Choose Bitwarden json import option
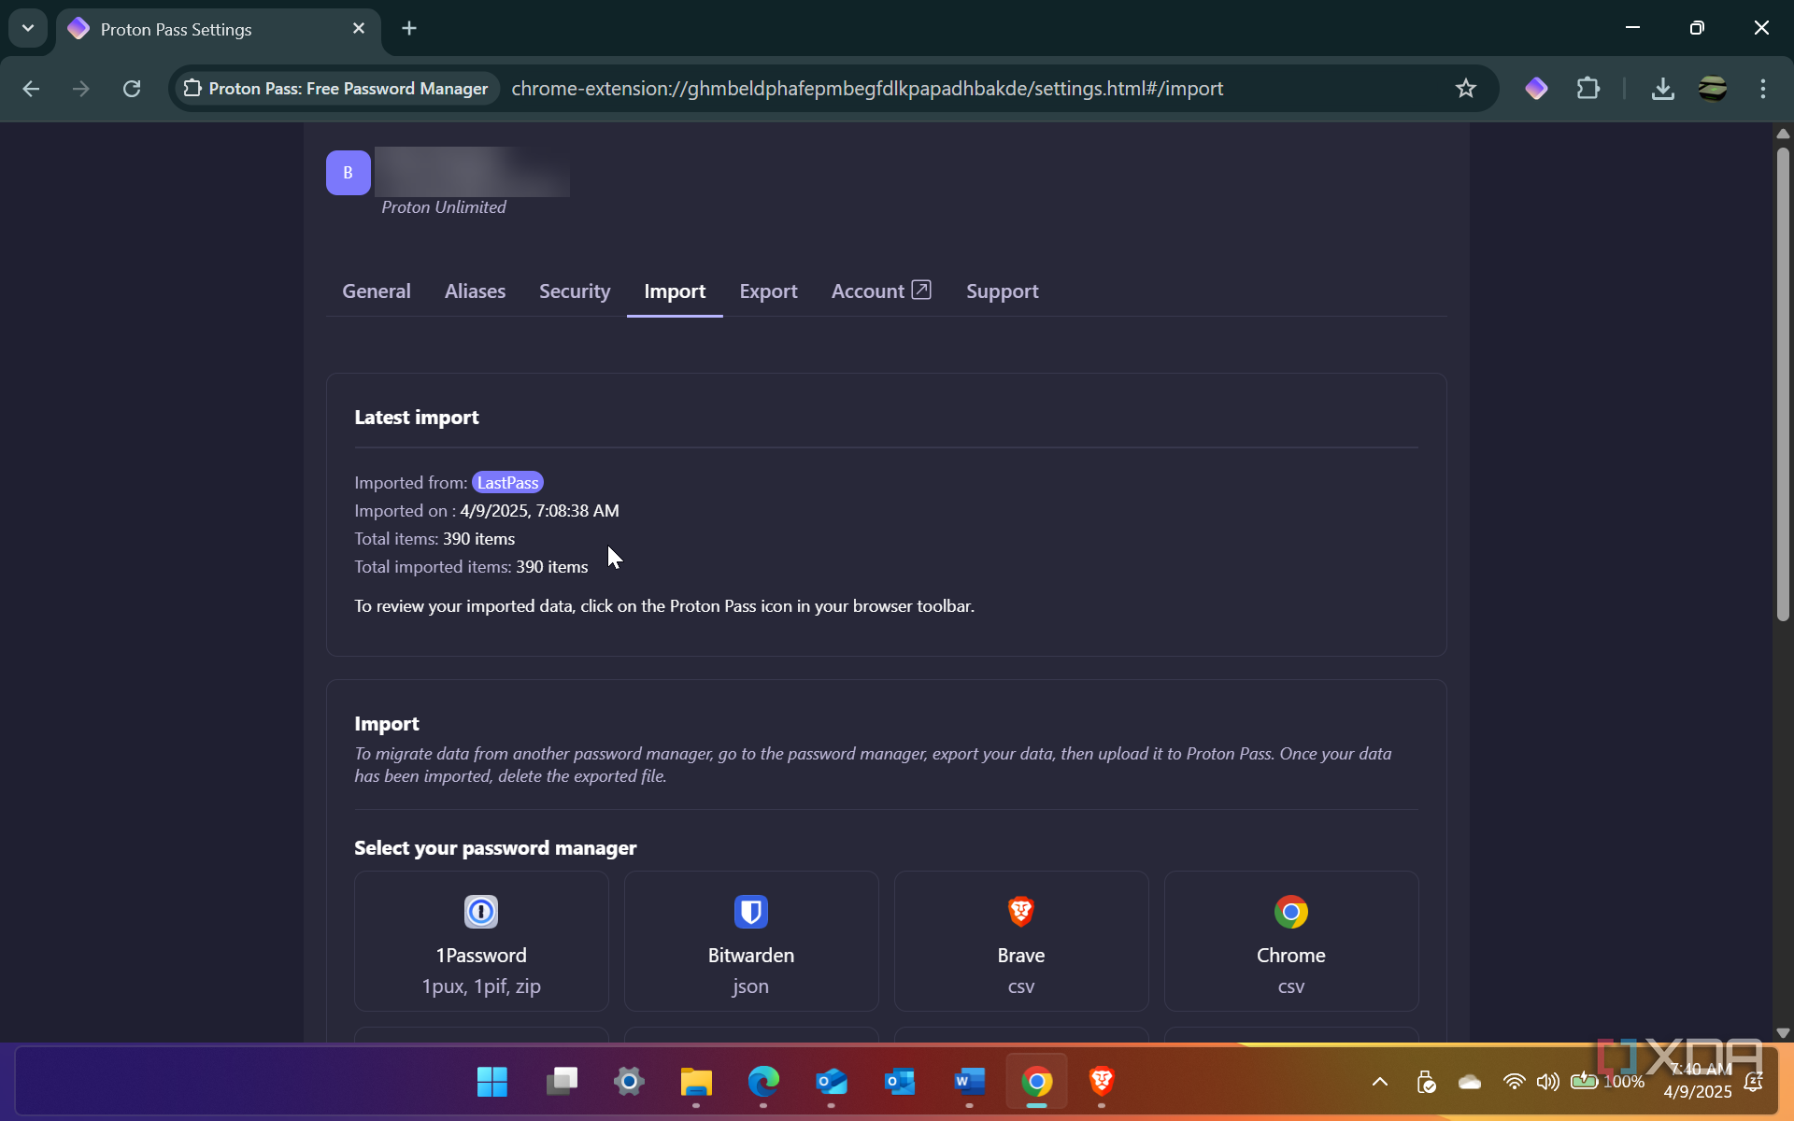 [751, 941]
